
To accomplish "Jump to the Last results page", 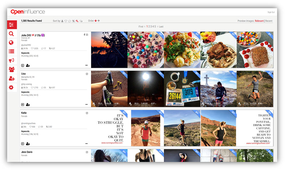I will pyautogui.click(x=161, y=27).
